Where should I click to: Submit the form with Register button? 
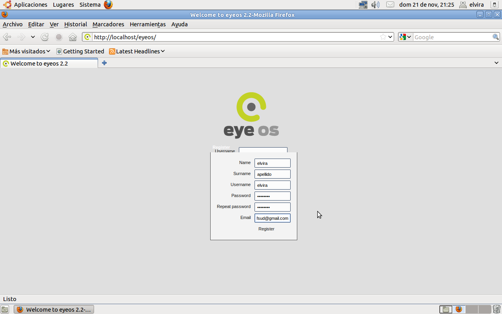[x=266, y=229]
